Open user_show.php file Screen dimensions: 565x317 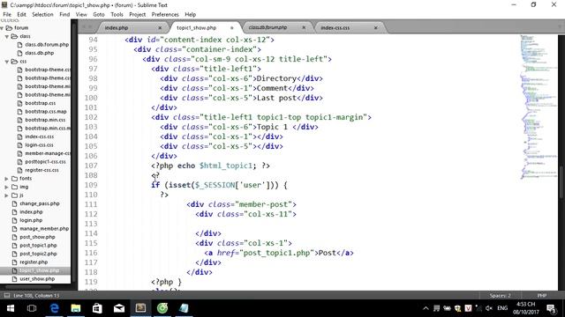(x=37, y=279)
